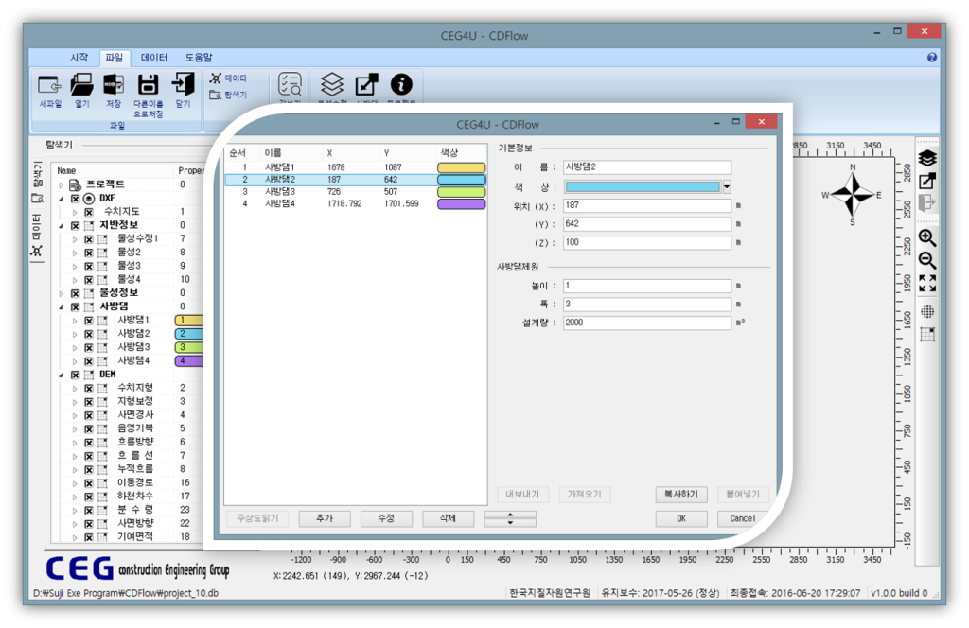Click the checklist search ribbon icon
Screen dimensions: 969x628
(290, 84)
